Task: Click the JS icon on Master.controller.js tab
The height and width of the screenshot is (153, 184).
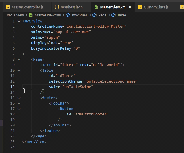Action: 8,7
